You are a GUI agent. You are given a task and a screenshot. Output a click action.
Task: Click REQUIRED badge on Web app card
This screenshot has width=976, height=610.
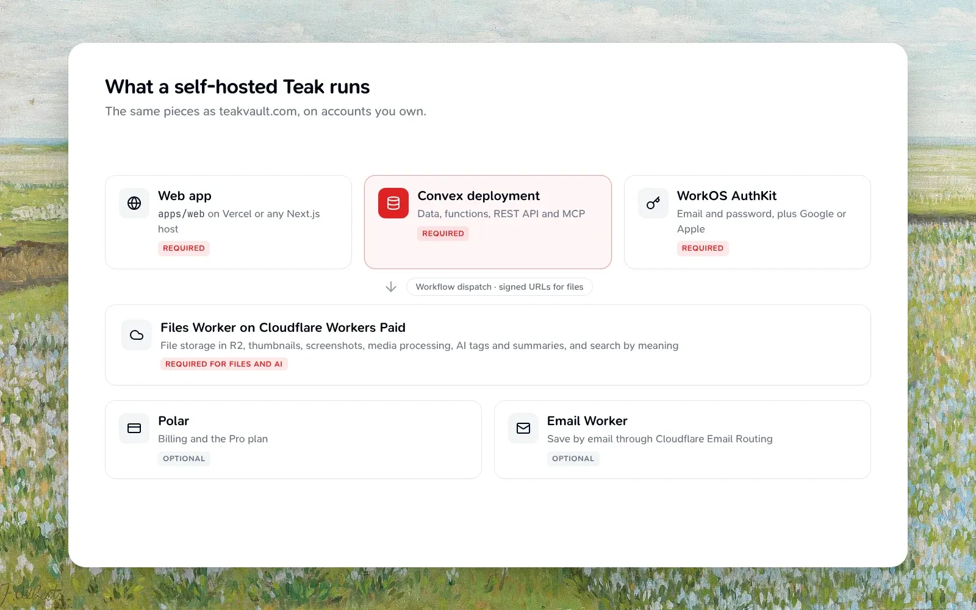pyautogui.click(x=184, y=248)
